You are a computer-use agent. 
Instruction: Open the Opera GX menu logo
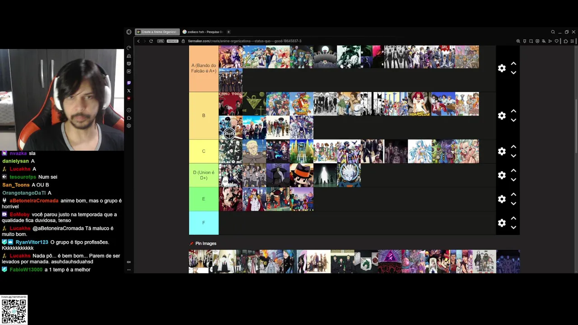click(x=129, y=32)
